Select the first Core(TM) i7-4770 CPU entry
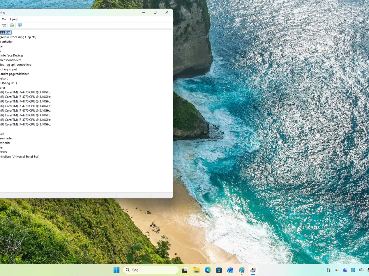369x276 pixels. 26,92
